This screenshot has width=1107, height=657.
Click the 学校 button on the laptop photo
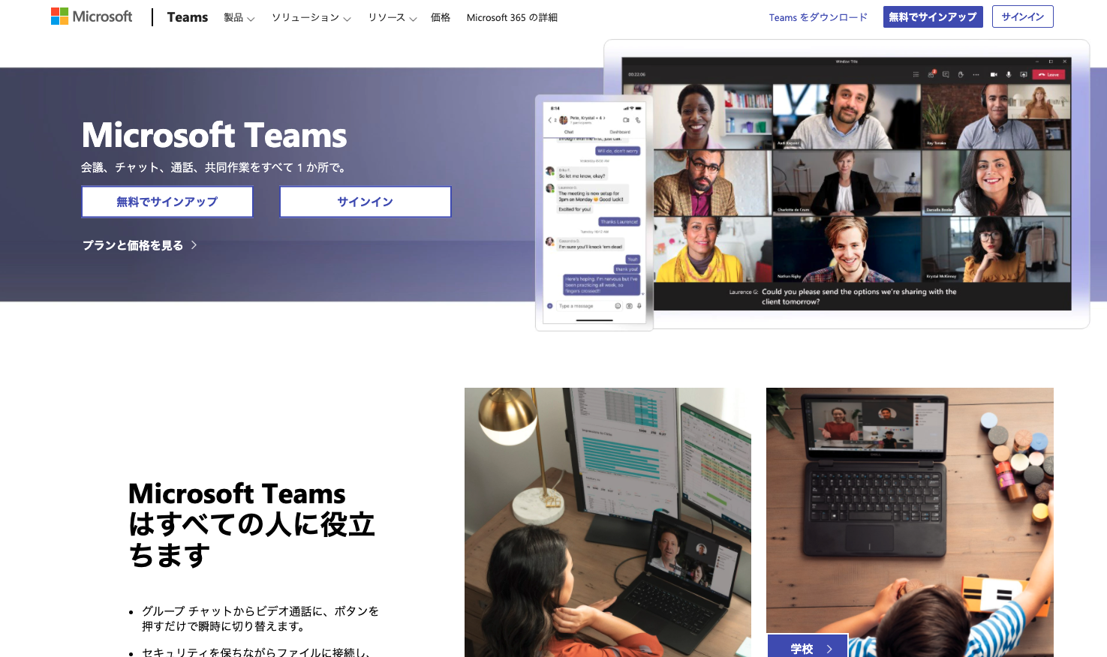(x=808, y=646)
